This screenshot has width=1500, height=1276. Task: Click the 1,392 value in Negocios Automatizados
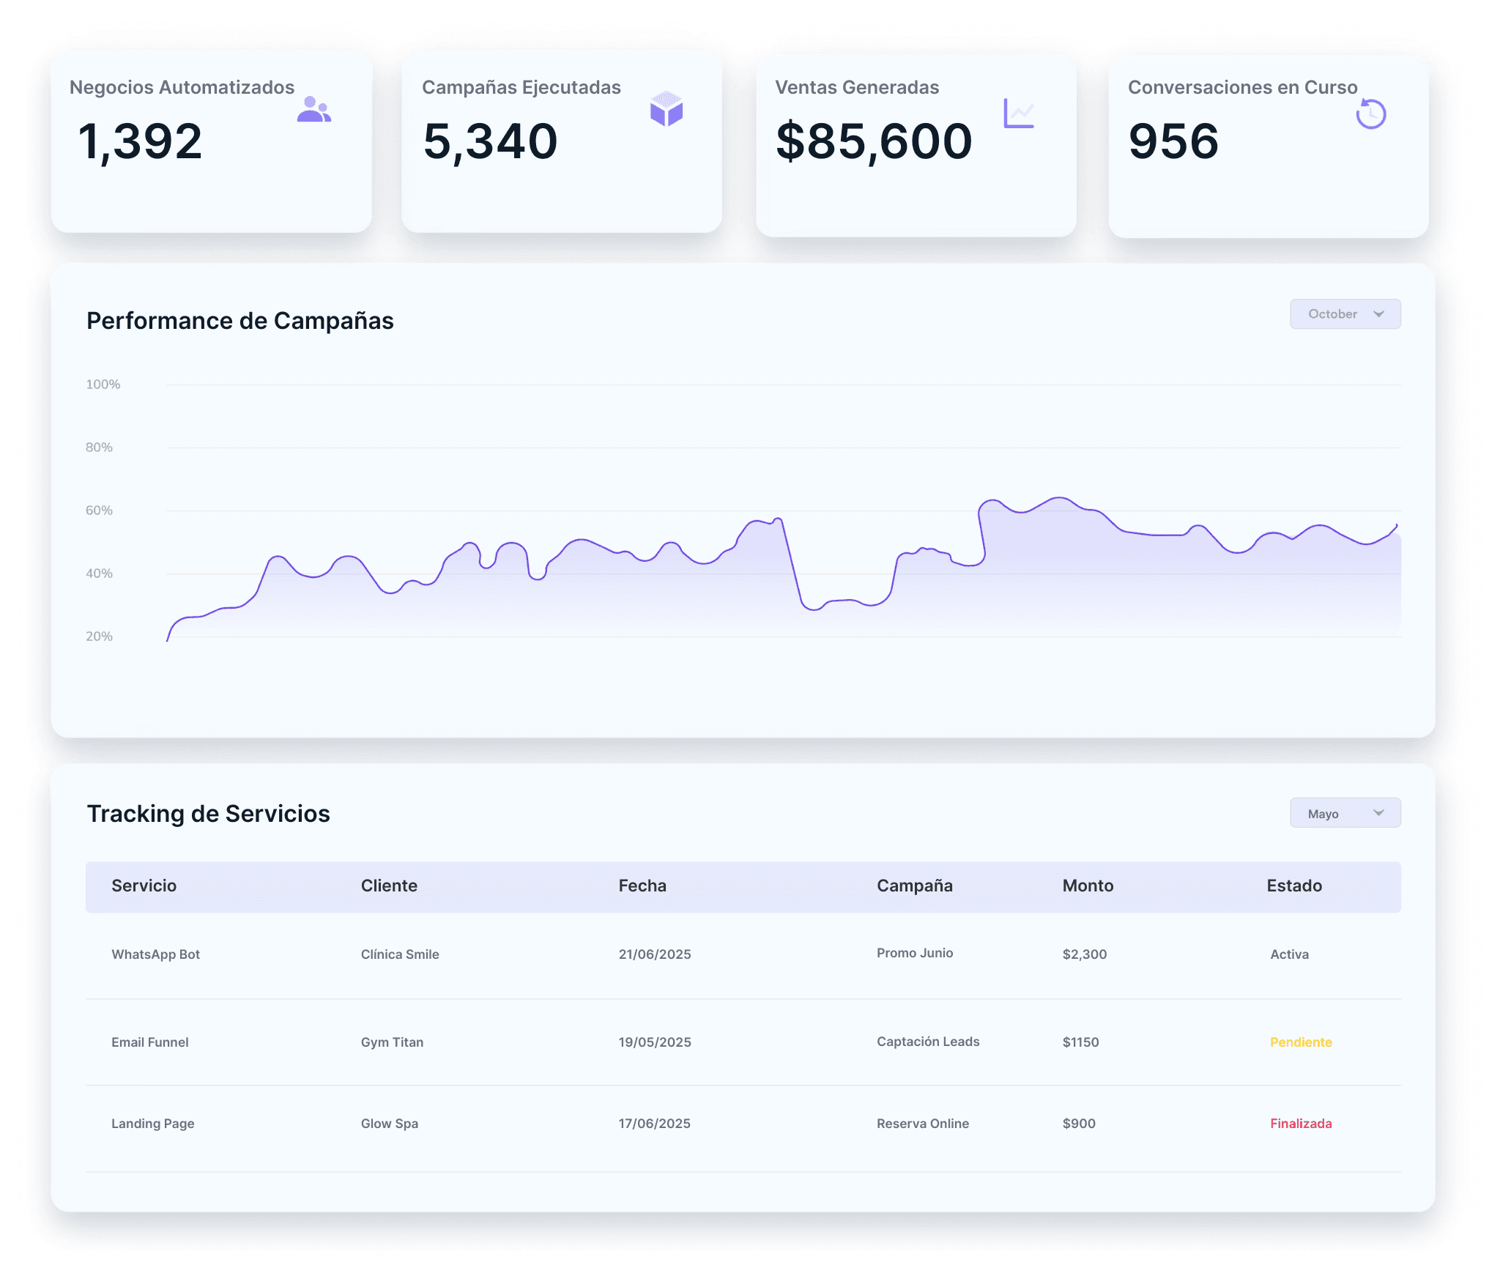[140, 142]
